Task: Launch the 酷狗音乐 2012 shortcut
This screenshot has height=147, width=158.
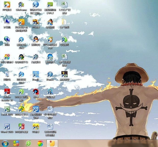Action: tap(21, 39)
